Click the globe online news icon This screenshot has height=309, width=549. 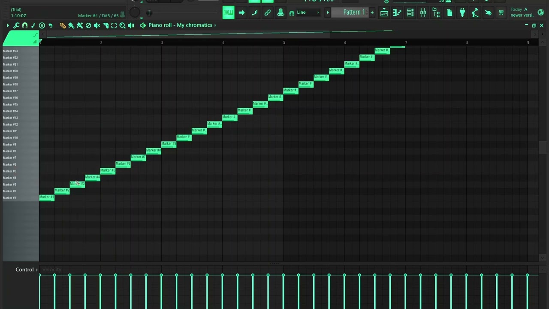coord(541,12)
